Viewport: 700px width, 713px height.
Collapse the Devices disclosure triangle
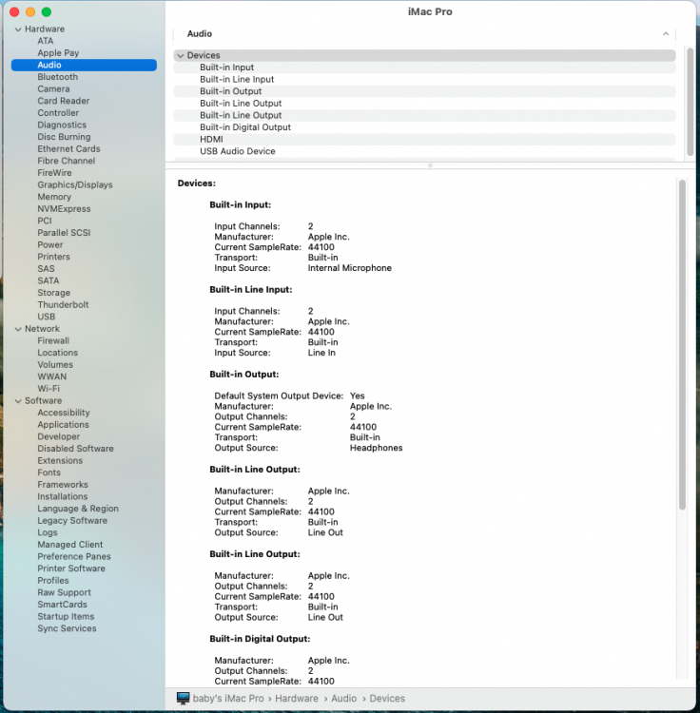click(181, 55)
